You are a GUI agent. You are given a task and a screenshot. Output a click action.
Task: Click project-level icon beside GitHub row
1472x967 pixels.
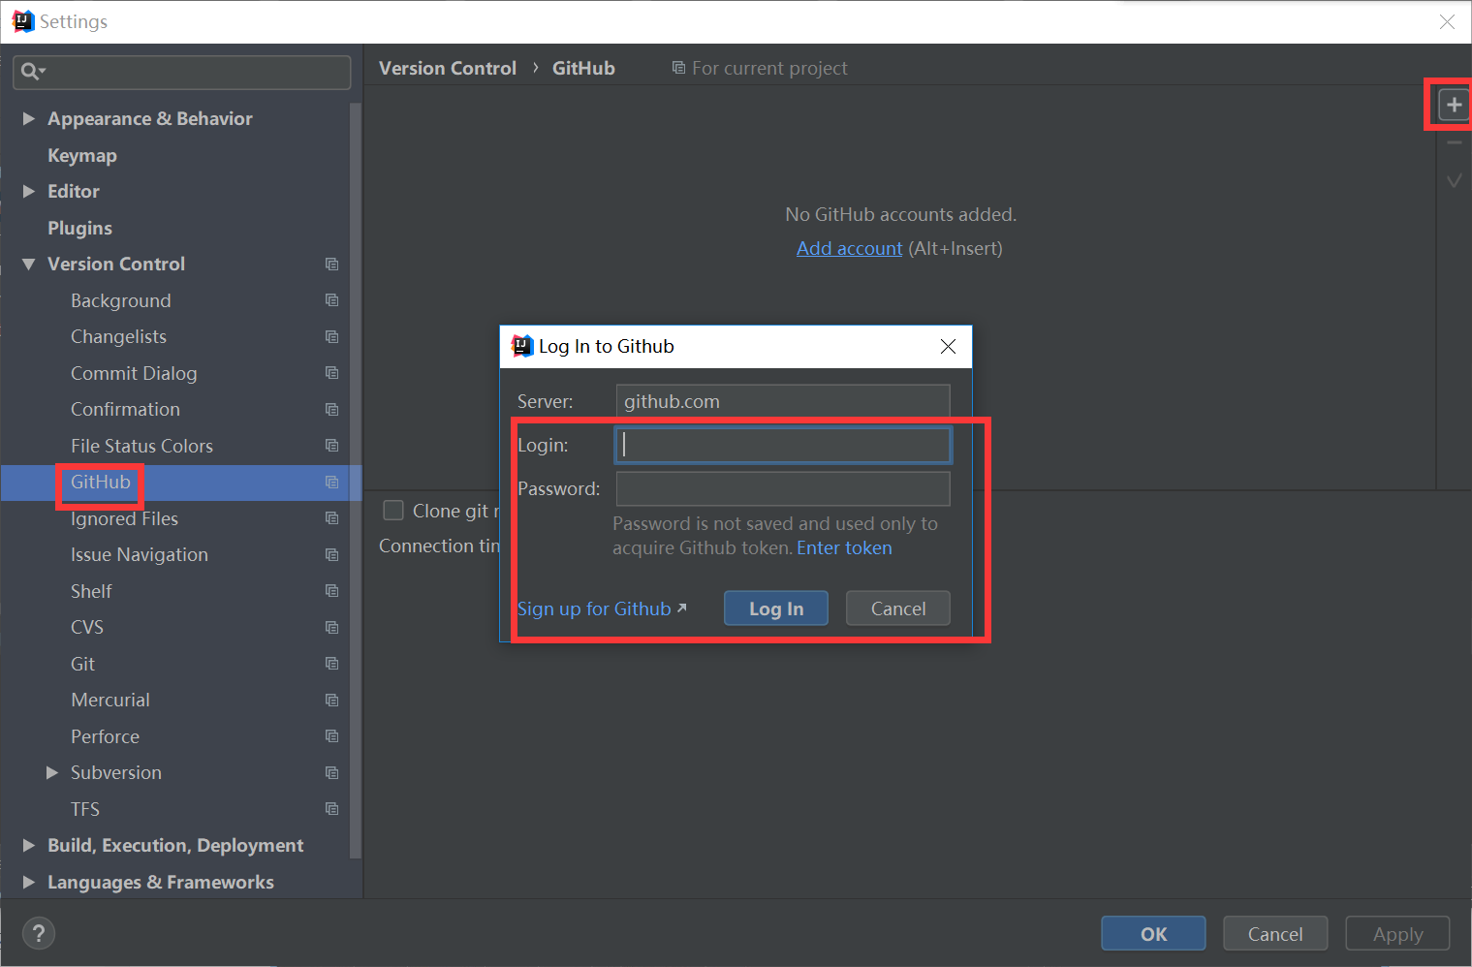click(x=331, y=482)
